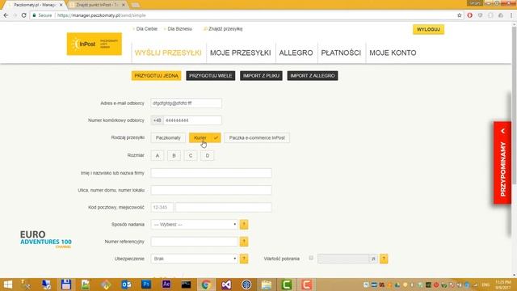The width and height of the screenshot is (517, 291).
Task: Open Chrome three-dot menu
Action: [x=511, y=15]
